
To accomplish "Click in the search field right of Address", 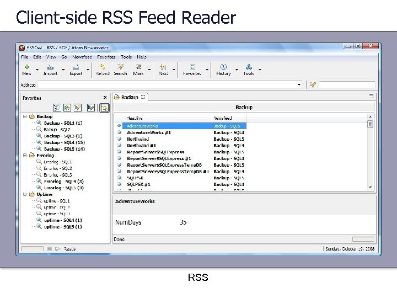I will (347, 84).
